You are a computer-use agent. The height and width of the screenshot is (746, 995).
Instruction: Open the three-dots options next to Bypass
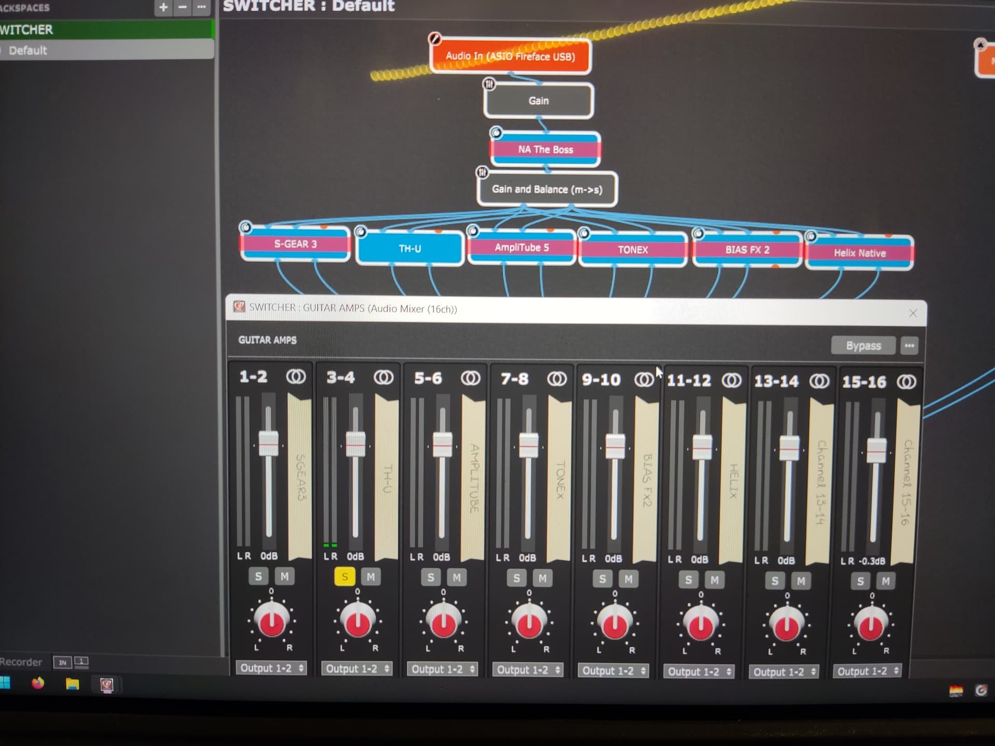click(x=909, y=346)
